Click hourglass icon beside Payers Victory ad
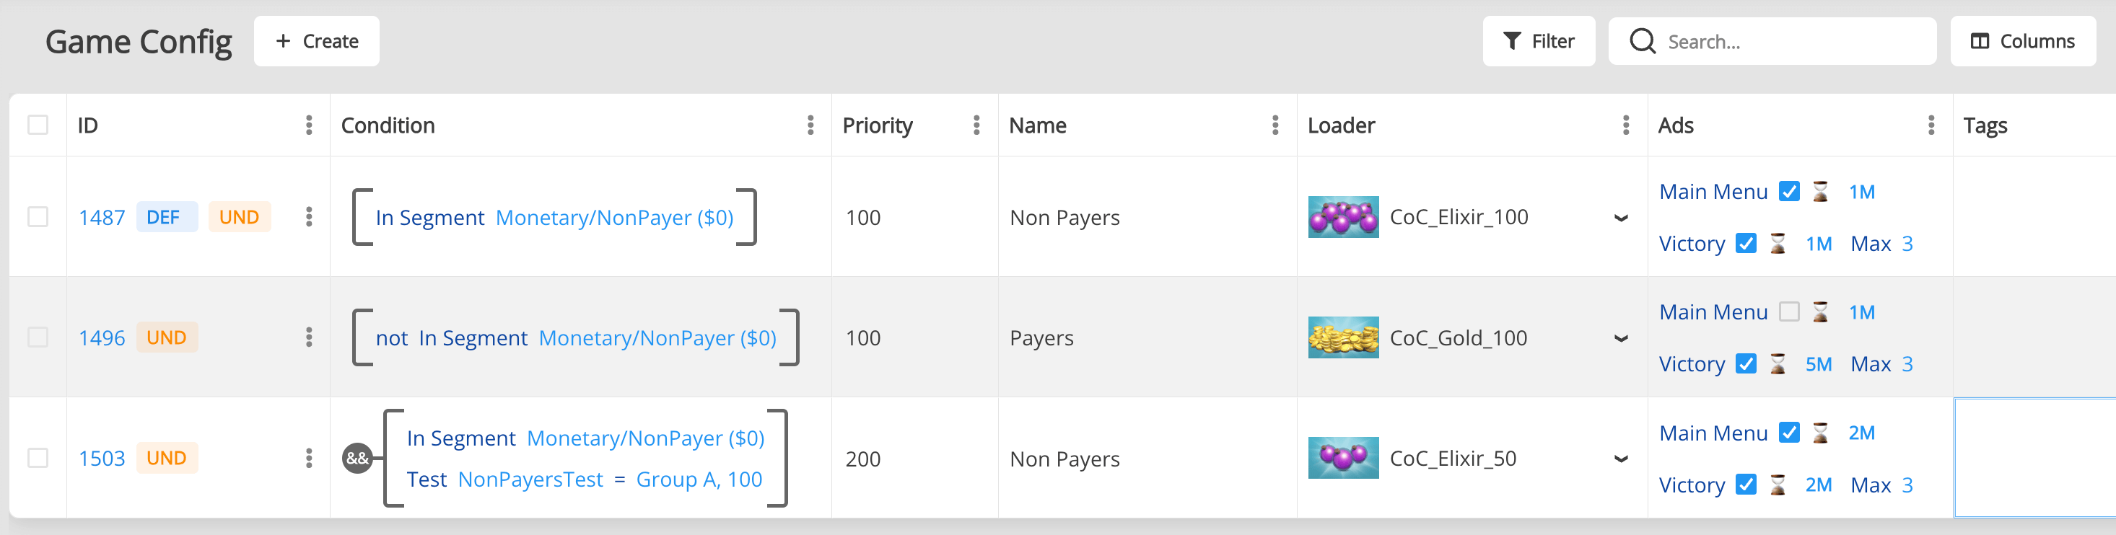The image size is (2116, 535). [x=1778, y=363]
